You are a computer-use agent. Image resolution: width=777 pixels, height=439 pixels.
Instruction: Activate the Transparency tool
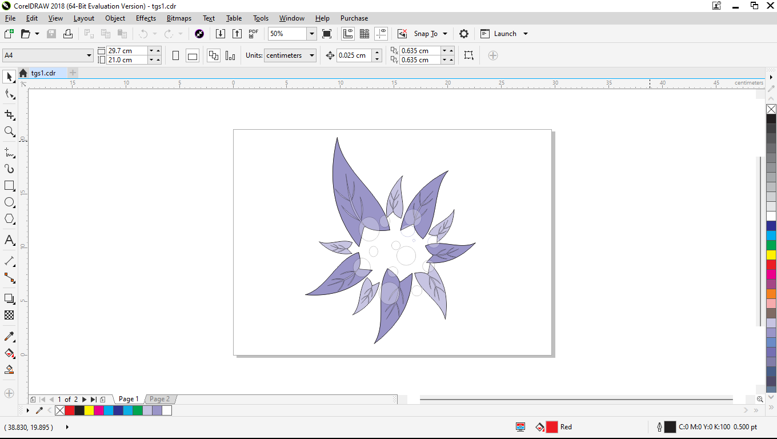9,315
